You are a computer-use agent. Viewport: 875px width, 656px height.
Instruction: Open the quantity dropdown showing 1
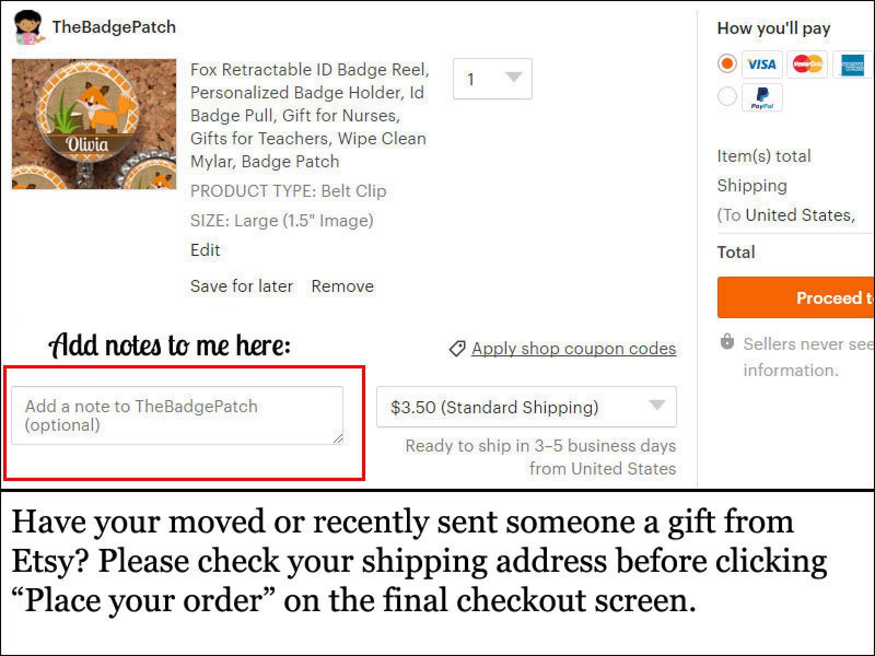coord(492,79)
